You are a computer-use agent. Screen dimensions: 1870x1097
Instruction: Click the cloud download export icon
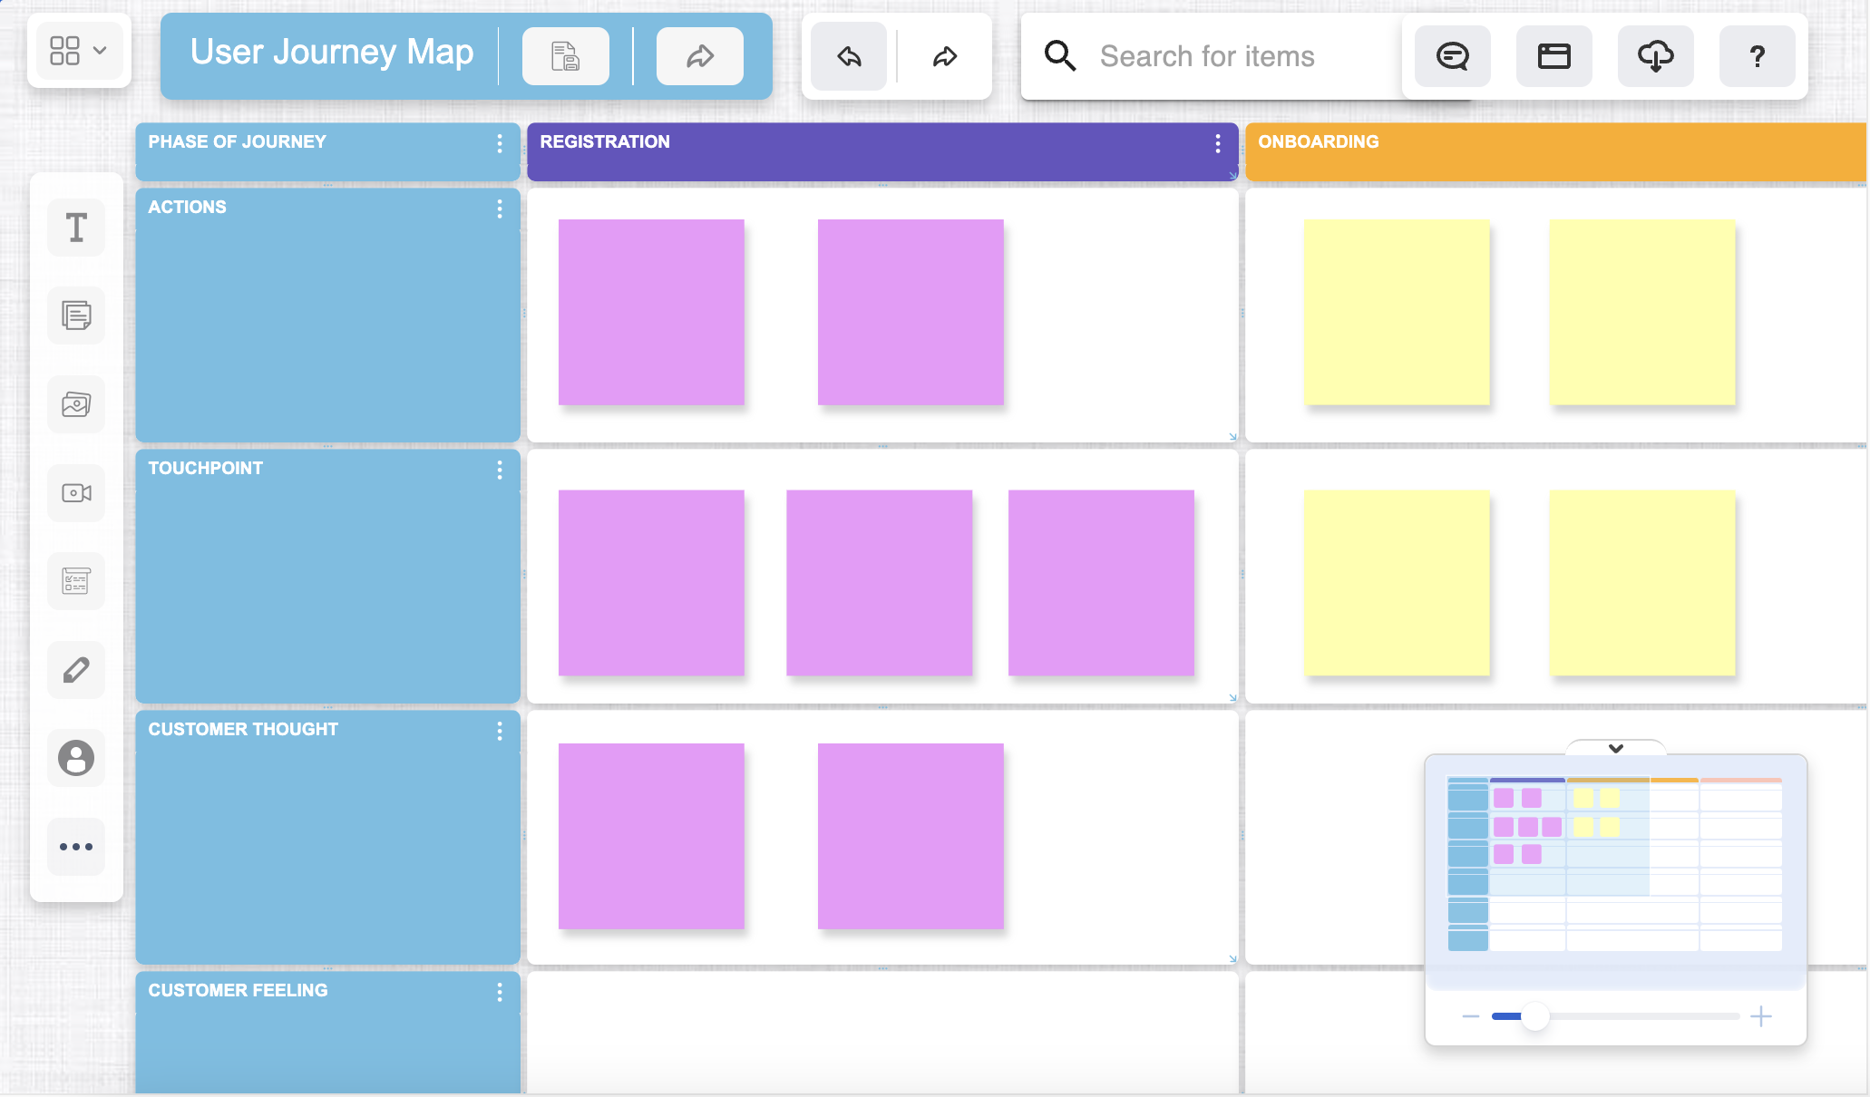[1655, 56]
